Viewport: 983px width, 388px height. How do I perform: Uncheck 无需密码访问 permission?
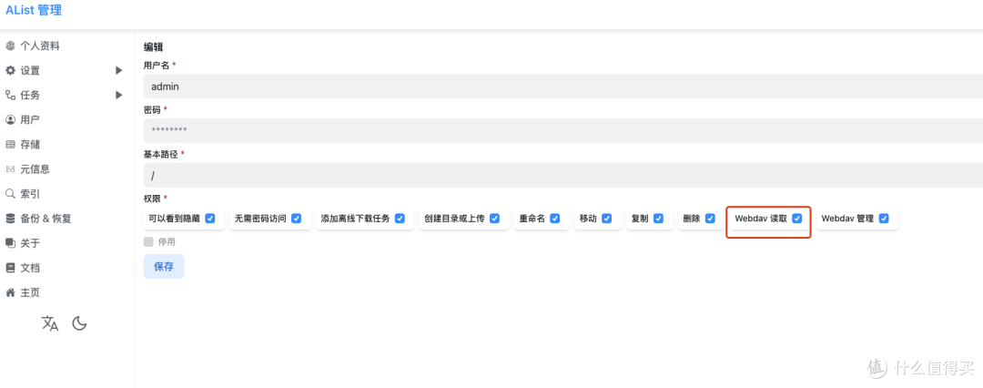coord(297,219)
